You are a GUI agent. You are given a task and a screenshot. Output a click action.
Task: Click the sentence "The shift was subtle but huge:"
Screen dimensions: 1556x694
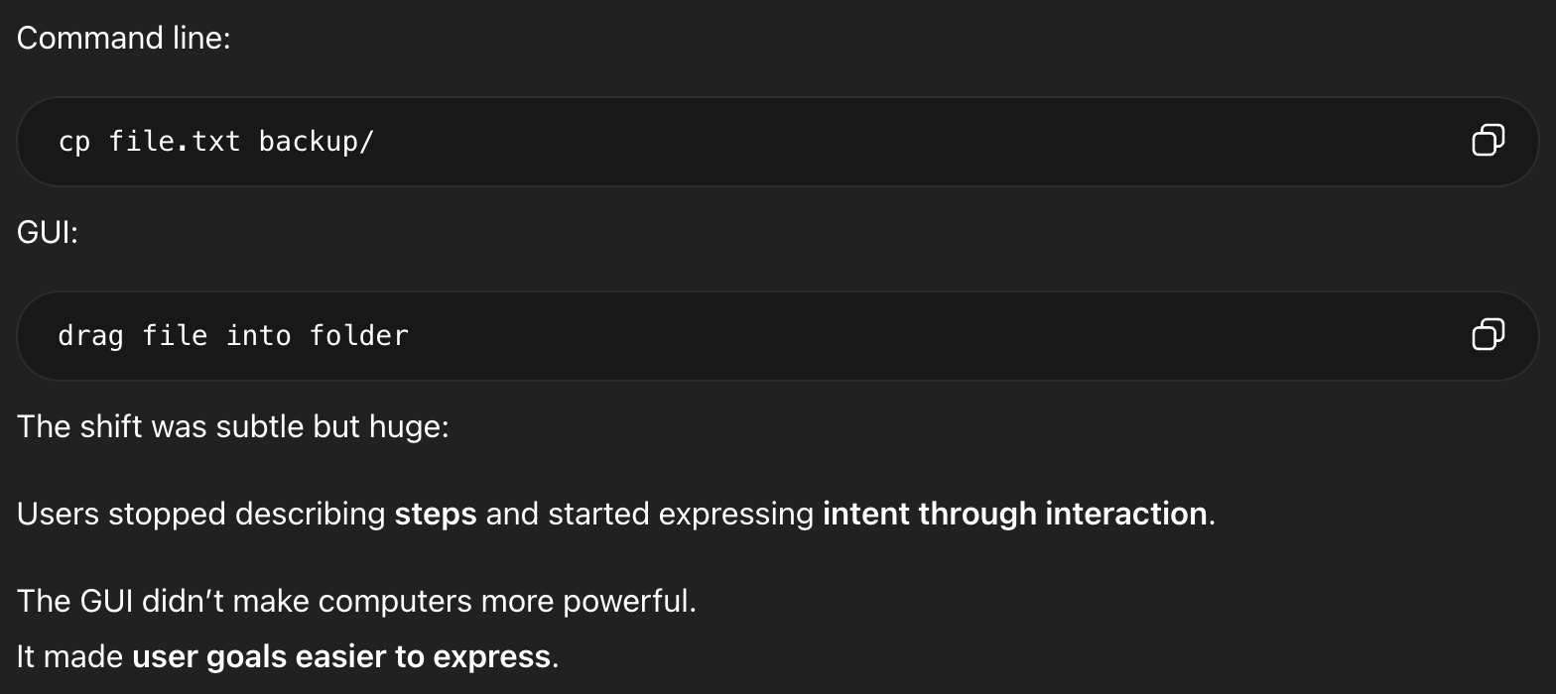tap(233, 426)
